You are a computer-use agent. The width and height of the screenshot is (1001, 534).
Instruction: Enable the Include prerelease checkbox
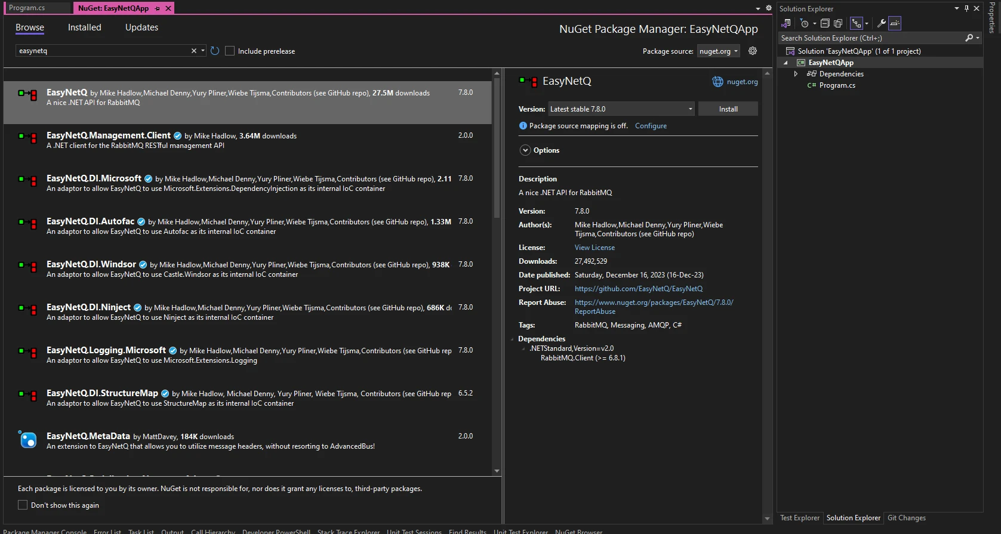(x=230, y=51)
